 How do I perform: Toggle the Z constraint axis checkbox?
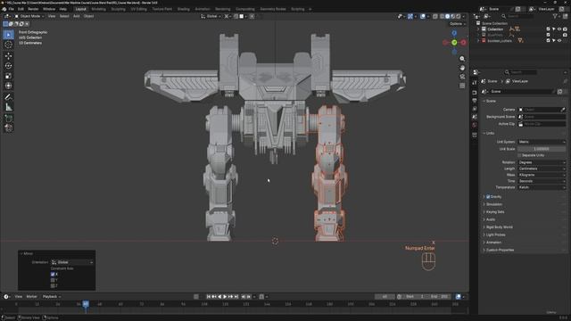pos(53,285)
